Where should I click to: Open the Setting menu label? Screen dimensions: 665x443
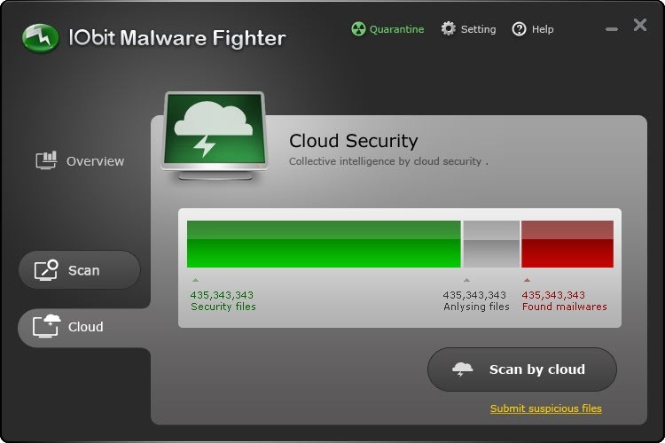(478, 29)
